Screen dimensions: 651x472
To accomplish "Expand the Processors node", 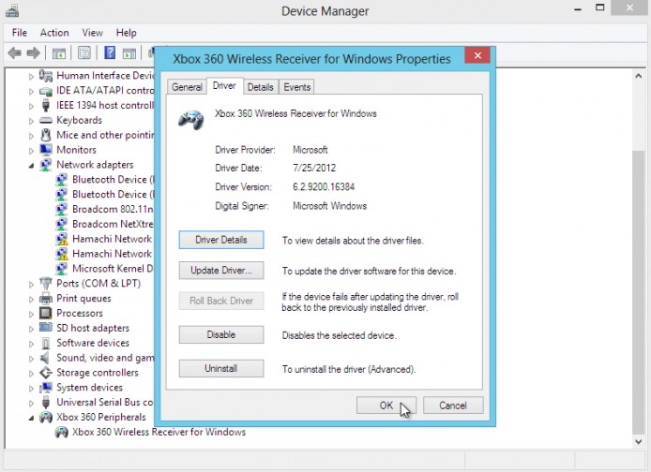I will point(31,314).
